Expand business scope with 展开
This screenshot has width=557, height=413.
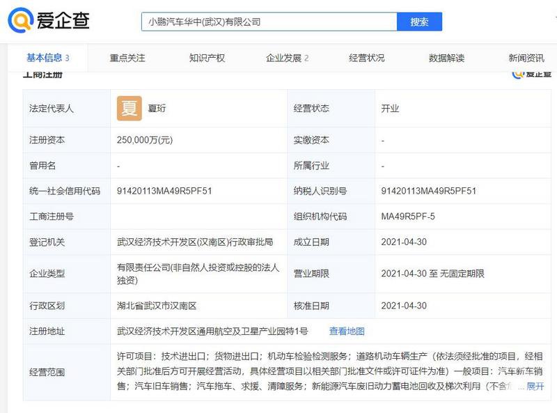point(535,387)
